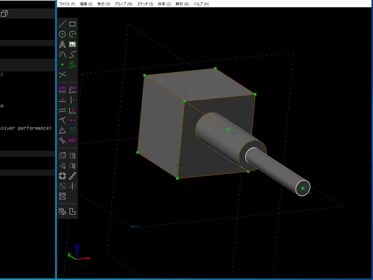Open the 表示 (V) menu

(x=104, y=3)
